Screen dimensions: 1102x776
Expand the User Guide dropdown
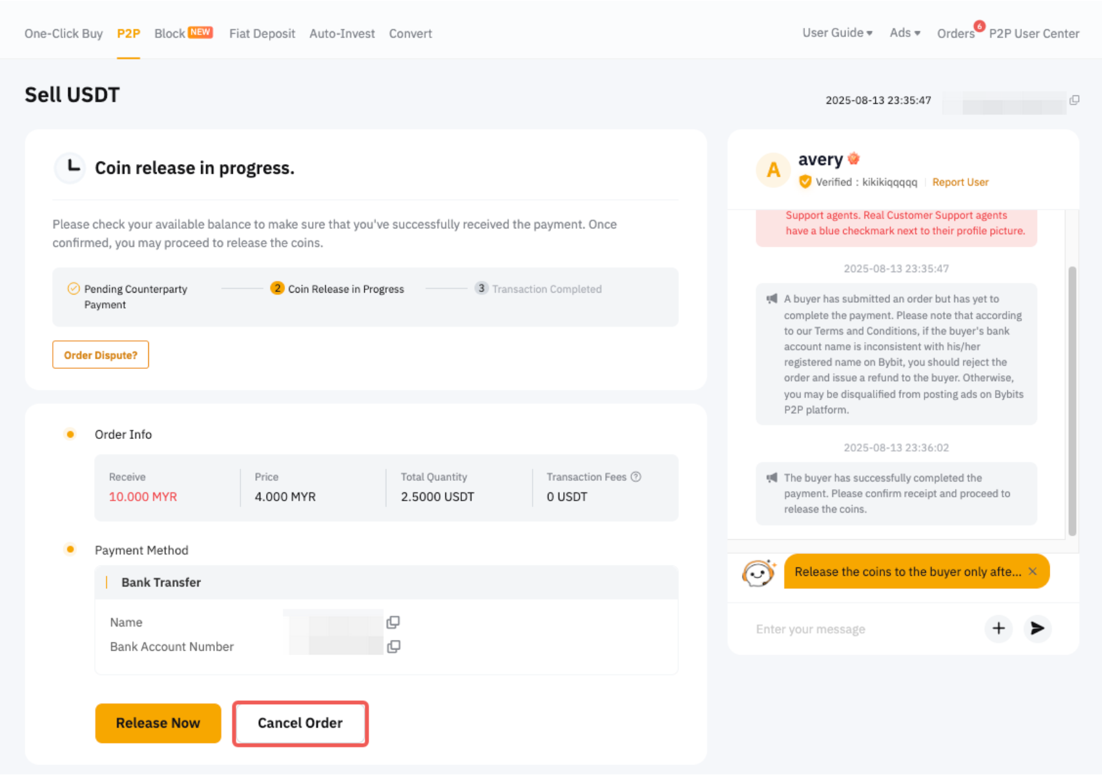click(x=837, y=33)
